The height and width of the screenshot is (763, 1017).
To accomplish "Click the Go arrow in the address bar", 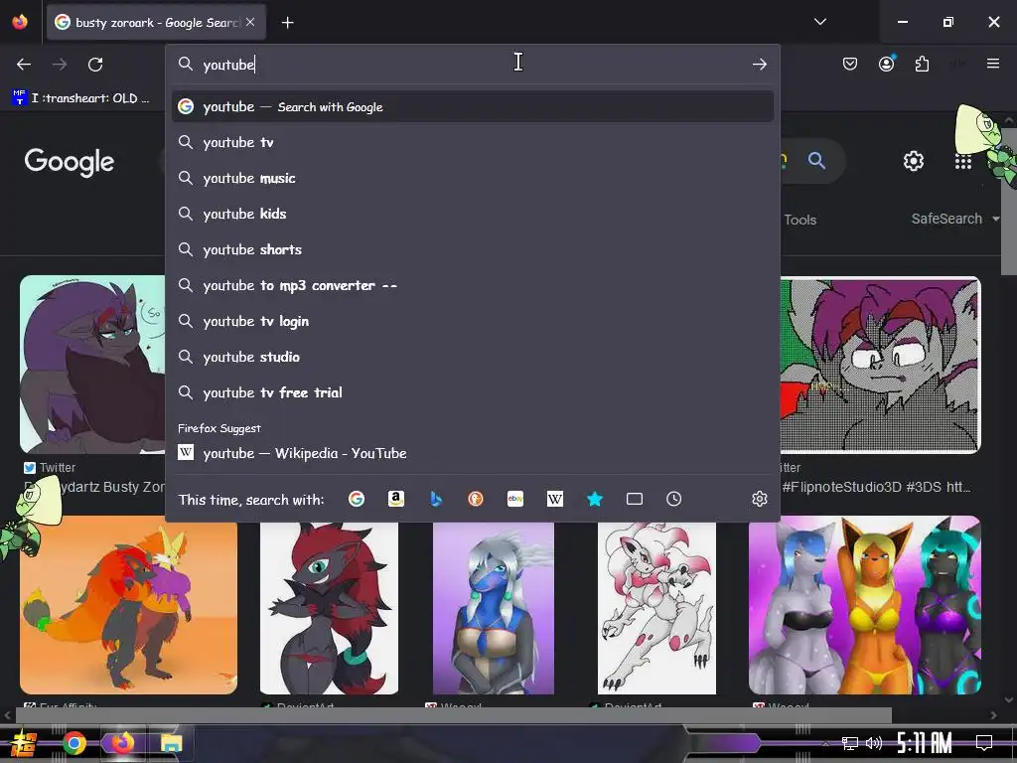I will pyautogui.click(x=760, y=65).
